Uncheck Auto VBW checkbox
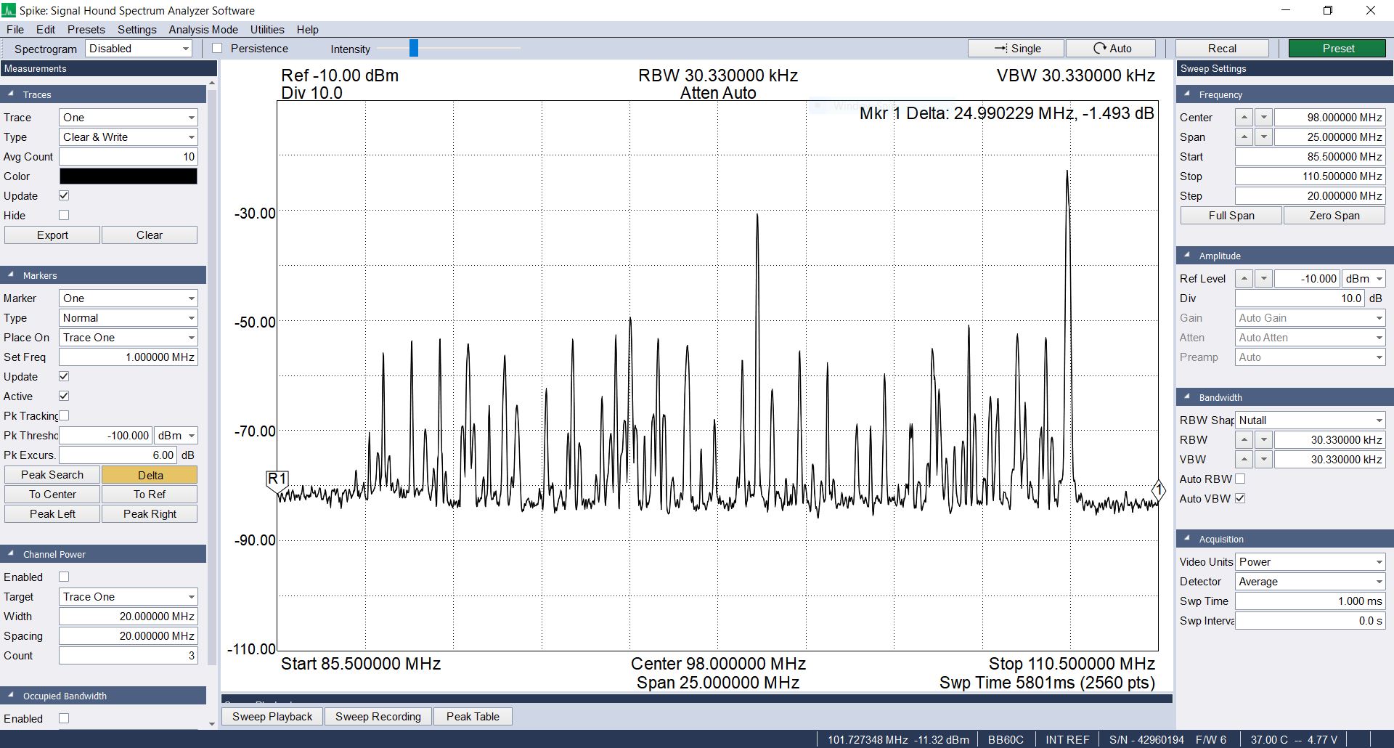This screenshot has height=748, width=1394. (x=1240, y=498)
